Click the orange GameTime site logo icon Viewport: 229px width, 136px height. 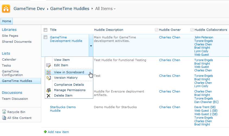[6, 9]
